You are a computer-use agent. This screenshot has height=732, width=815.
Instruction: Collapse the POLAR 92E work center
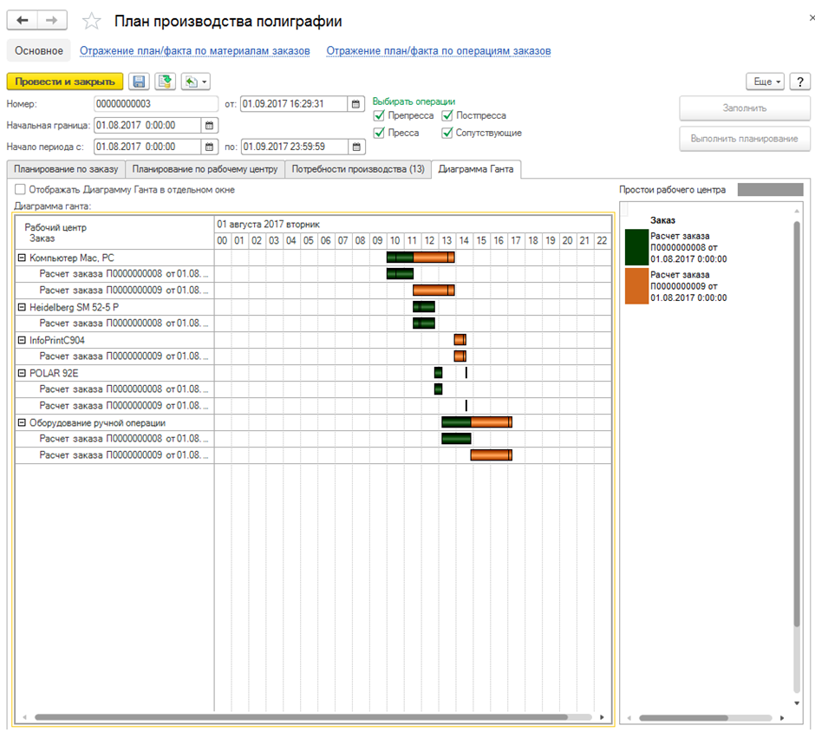pyautogui.click(x=22, y=373)
